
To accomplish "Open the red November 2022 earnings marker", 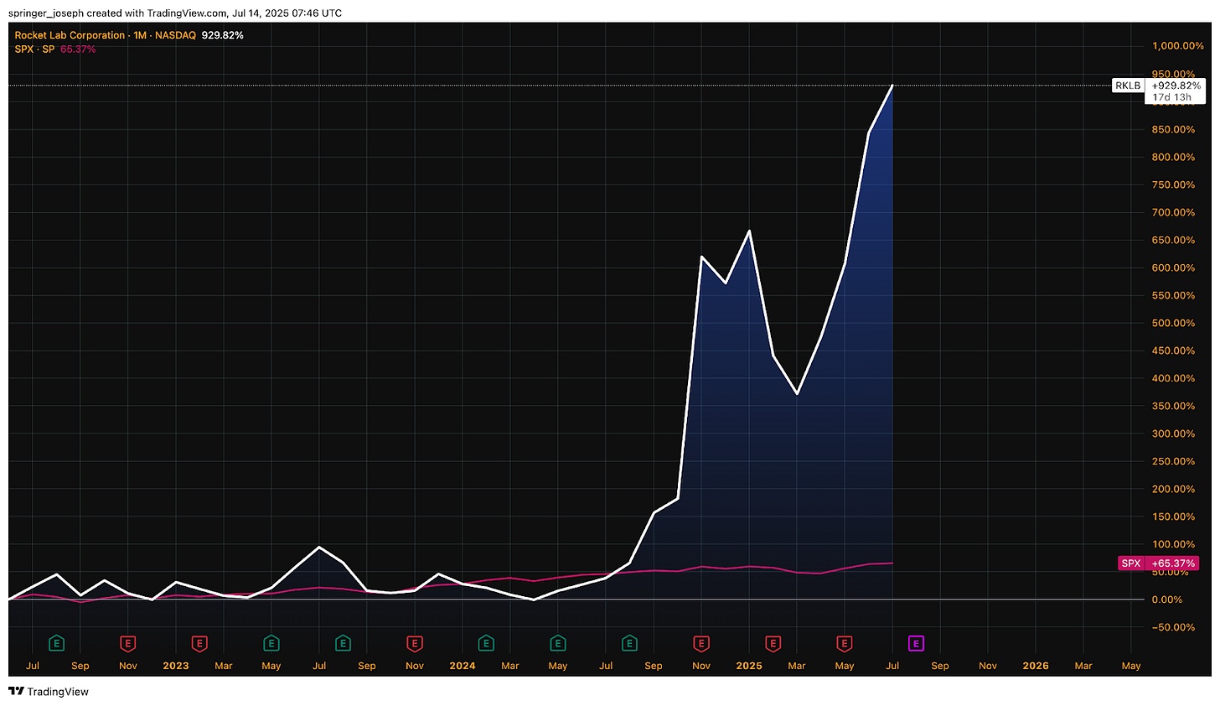I will pos(127,644).
